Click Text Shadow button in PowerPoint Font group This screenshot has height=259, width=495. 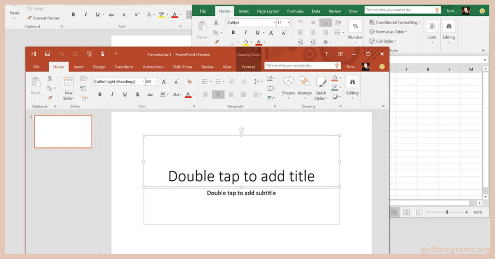point(137,94)
